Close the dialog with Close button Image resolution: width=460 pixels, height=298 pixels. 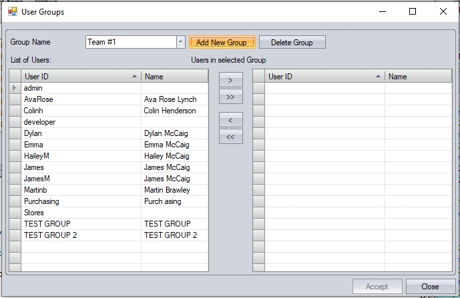(430, 287)
